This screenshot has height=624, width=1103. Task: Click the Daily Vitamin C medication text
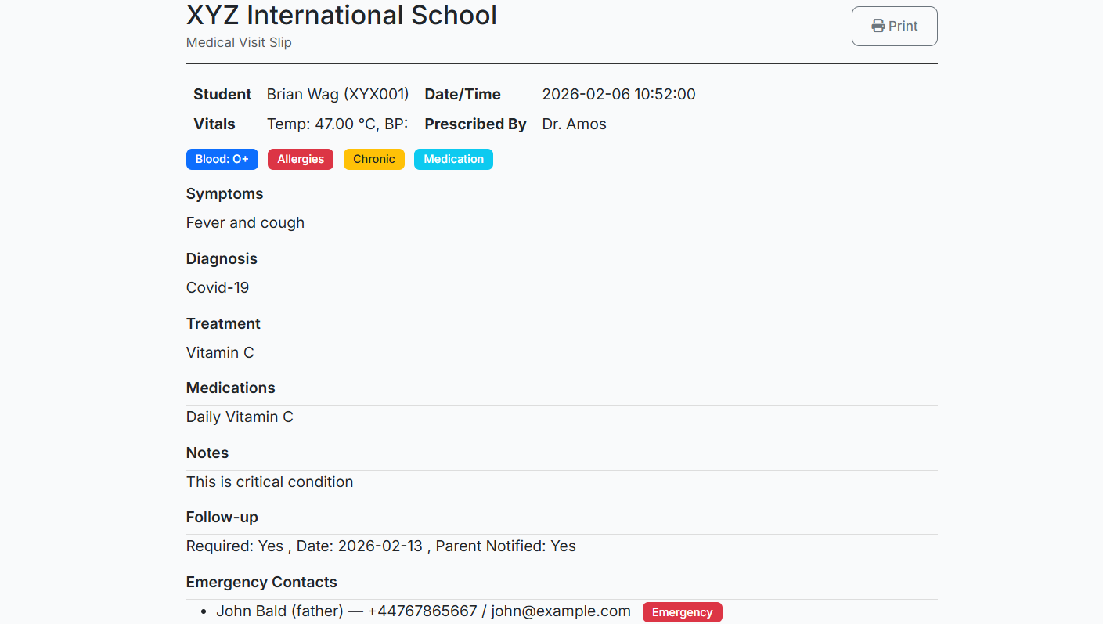[x=240, y=417]
